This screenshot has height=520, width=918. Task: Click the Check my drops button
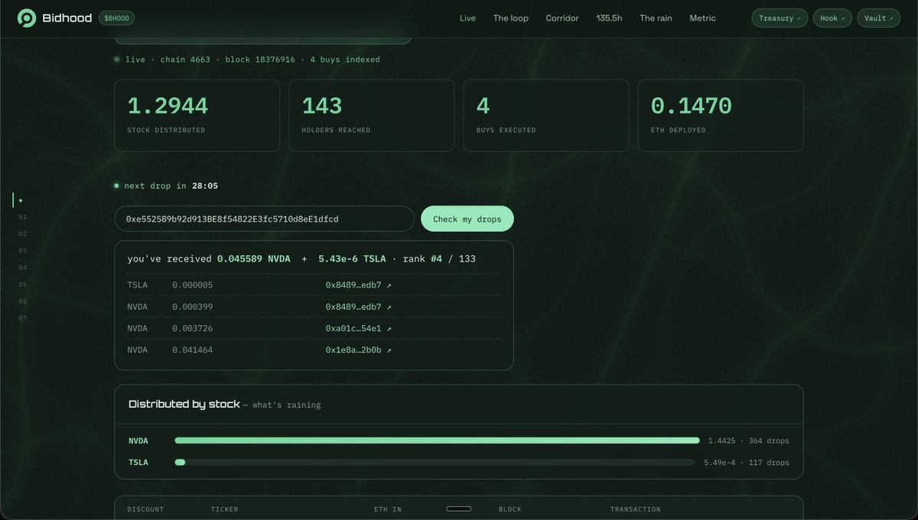click(467, 219)
